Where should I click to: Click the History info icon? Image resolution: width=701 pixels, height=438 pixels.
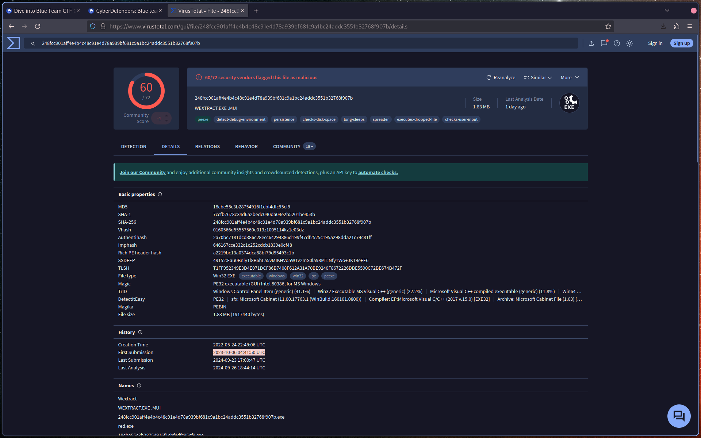pyautogui.click(x=140, y=332)
